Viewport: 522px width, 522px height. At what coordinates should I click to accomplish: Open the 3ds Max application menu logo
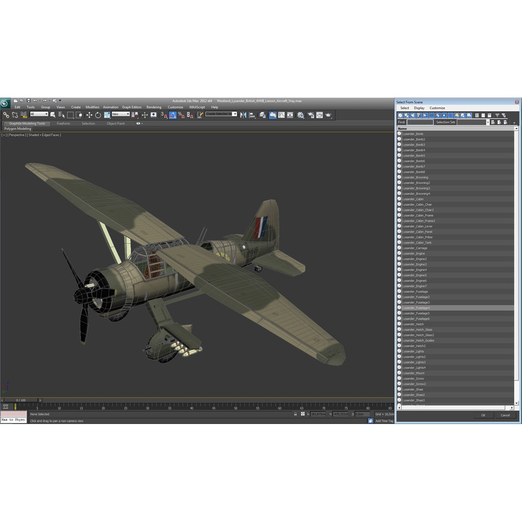[x=5, y=103]
